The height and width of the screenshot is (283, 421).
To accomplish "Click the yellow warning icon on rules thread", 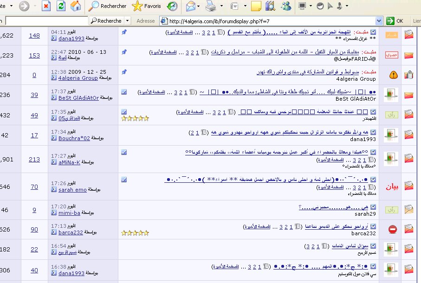I will tap(393, 75).
